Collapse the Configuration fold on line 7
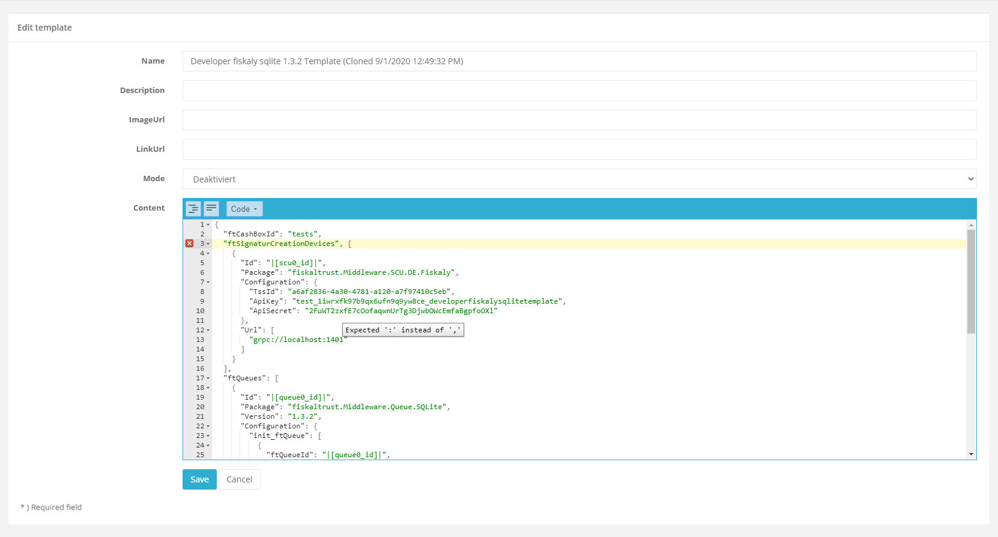This screenshot has width=998, height=537. tap(208, 282)
